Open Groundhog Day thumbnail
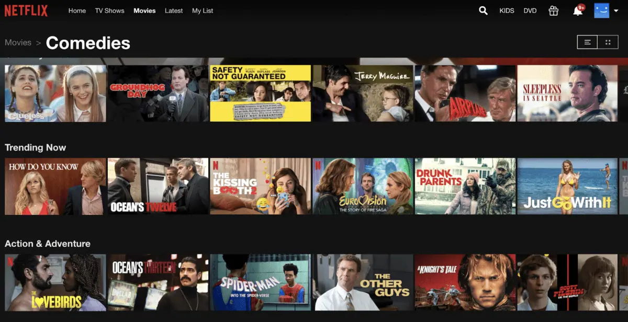The width and height of the screenshot is (628, 322). [x=158, y=93]
